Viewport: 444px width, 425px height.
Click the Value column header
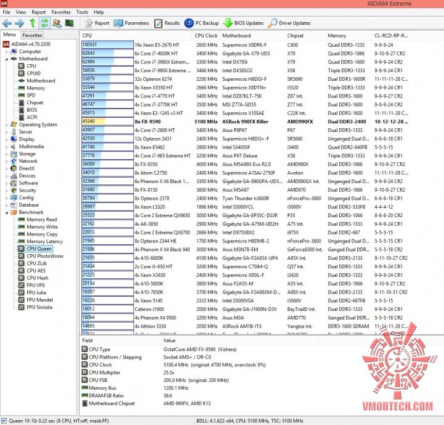239,340
